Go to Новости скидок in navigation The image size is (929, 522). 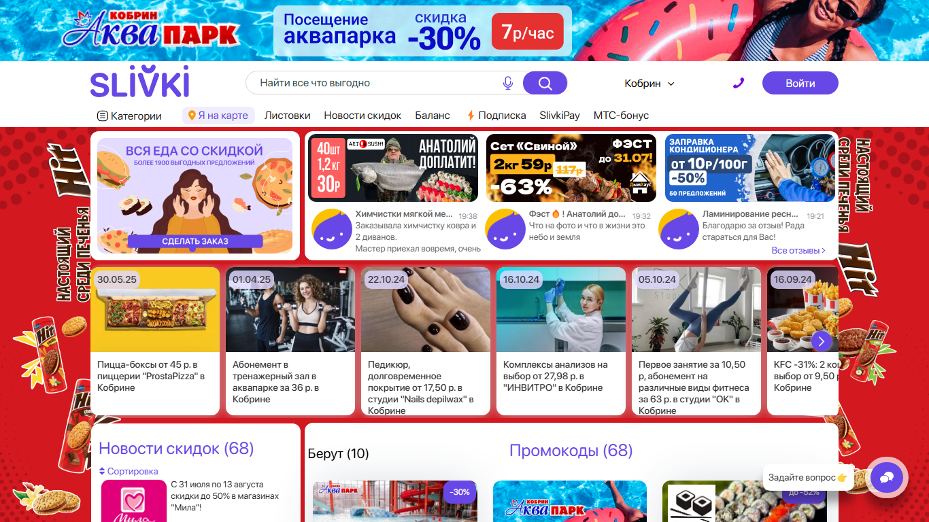pos(362,116)
